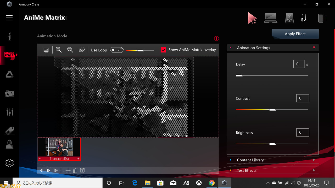Expand the Text Effects section

pyautogui.click(x=272, y=171)
